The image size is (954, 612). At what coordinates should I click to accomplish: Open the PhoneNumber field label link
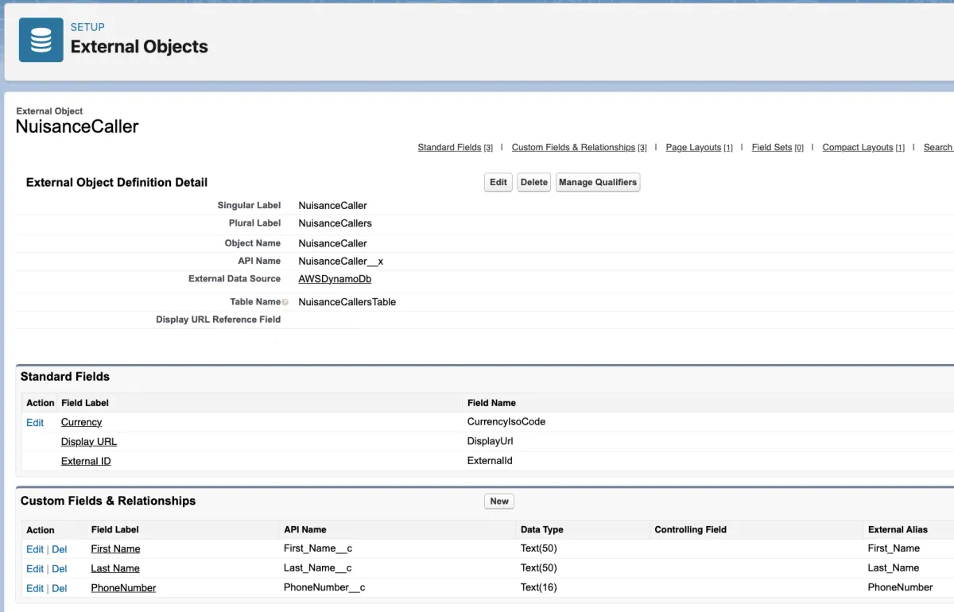[123, 588]
